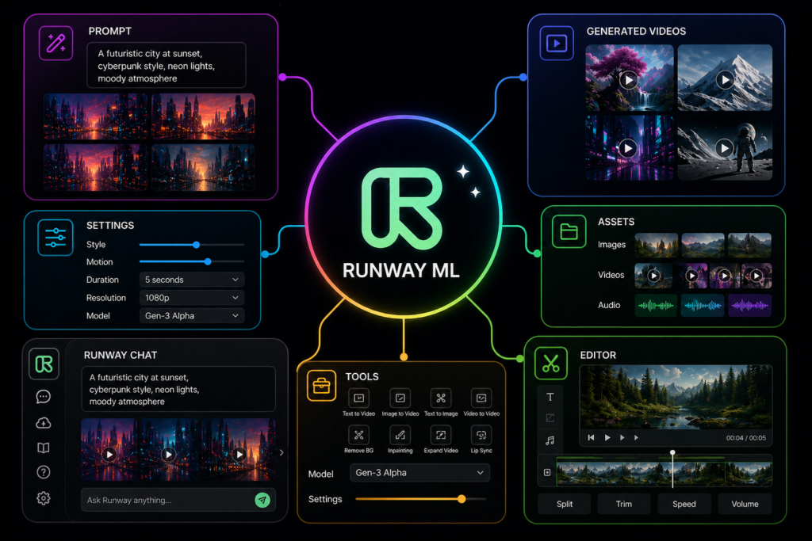Screen dimensions: 812x541
Task: Play the first Videos asset thumbnail
Action: [x=653, y=276]
